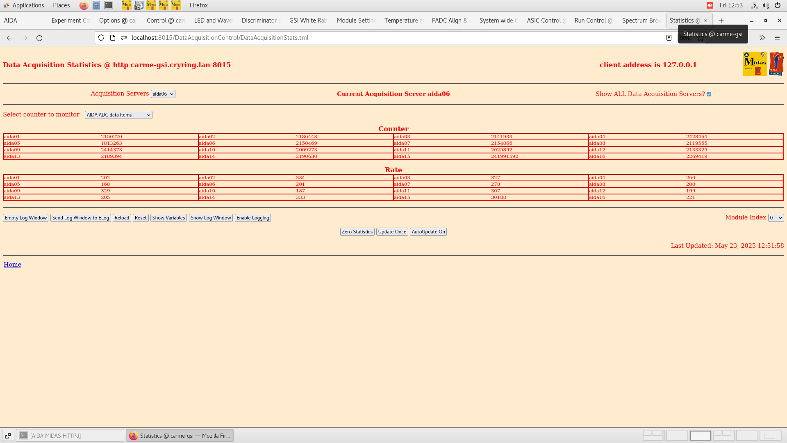Open the Firefox application menu (hamburger)
The width and height of the screenshot is (787, 443).
777,38
